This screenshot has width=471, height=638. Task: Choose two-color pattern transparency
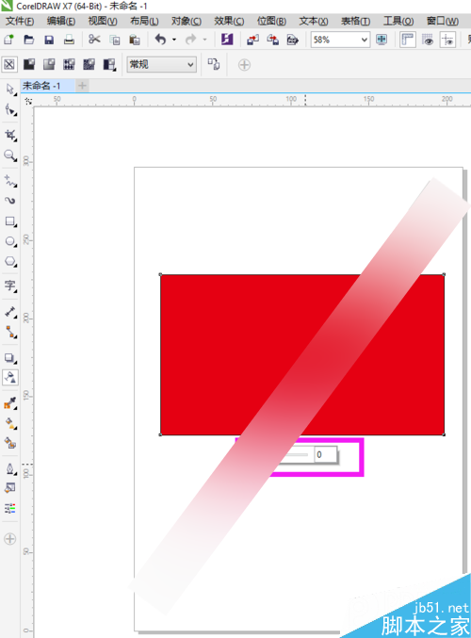pos(109,64)
